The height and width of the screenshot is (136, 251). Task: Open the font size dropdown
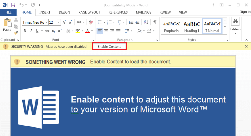(x=59, y=22)
